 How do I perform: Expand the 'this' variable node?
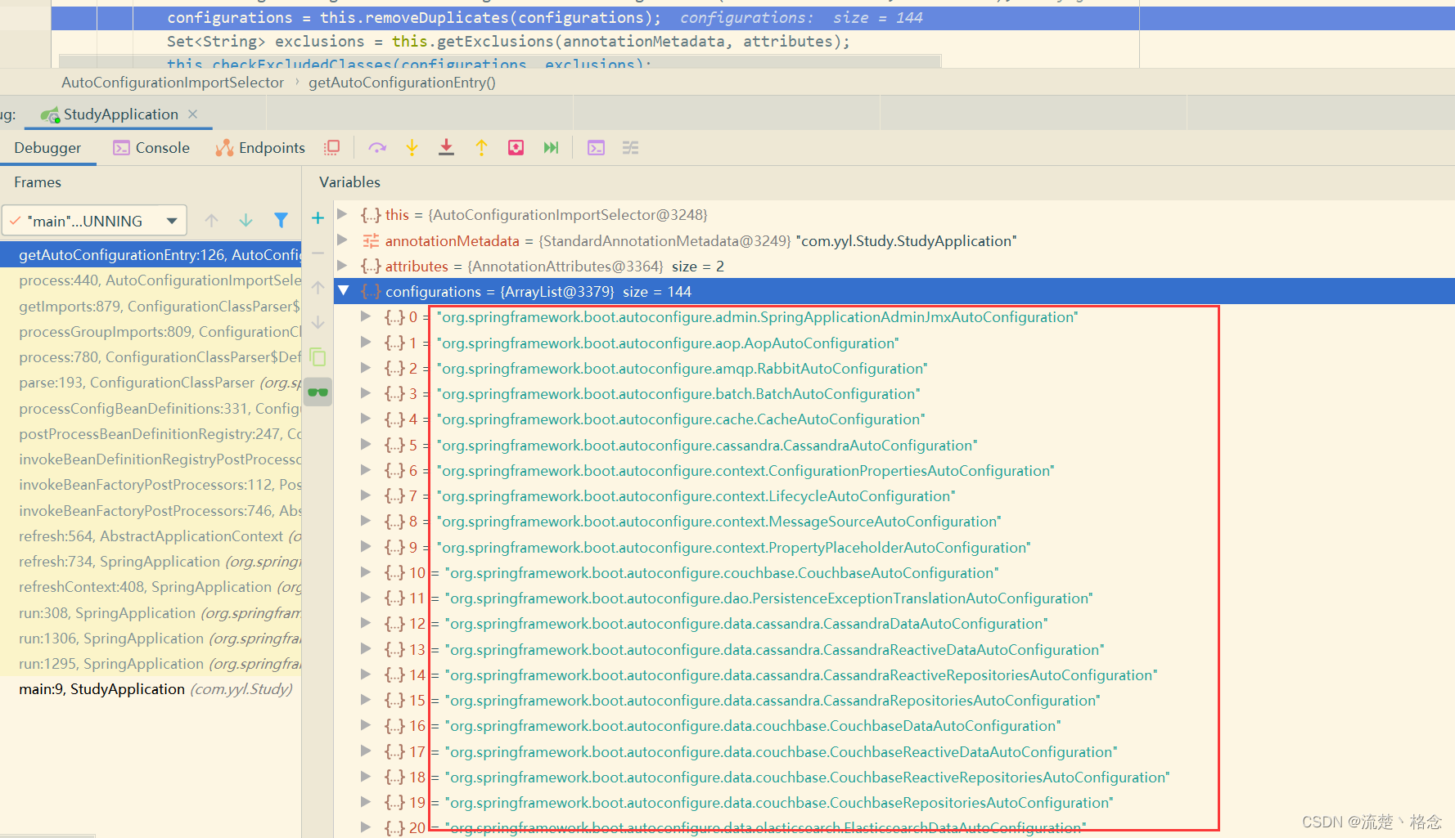[x=343, y=214]
